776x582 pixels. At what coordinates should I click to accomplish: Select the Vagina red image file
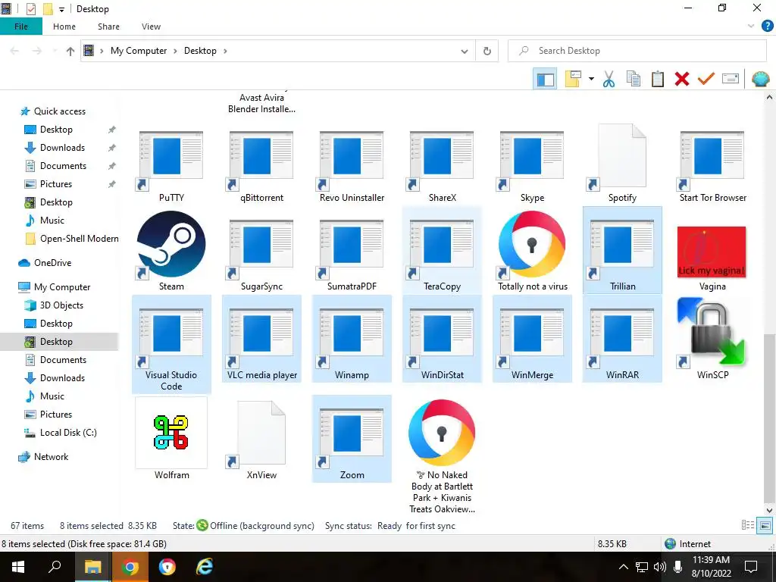(712, 258)
